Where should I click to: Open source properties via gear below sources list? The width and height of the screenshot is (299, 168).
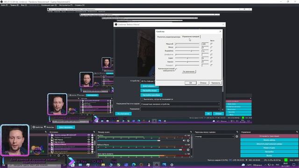click(x=59, y=155)
